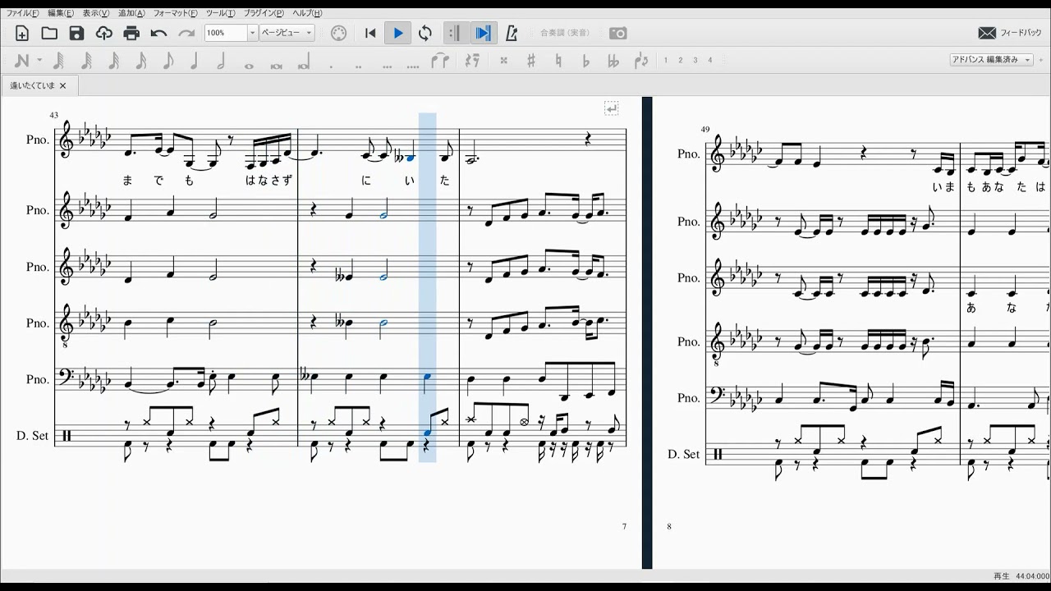Undo the last action
This screenshot has height=591, width=1051.
click(158, 33)
